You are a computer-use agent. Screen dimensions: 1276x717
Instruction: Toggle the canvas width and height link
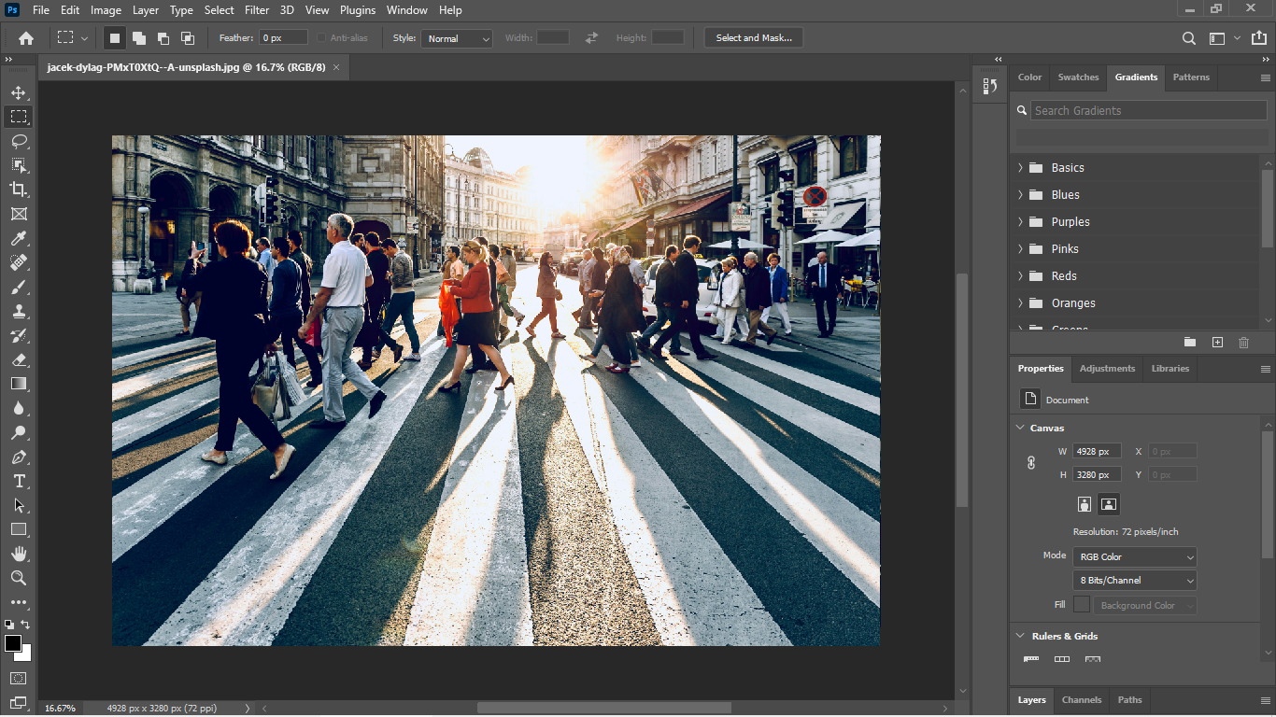(1030, 462)
